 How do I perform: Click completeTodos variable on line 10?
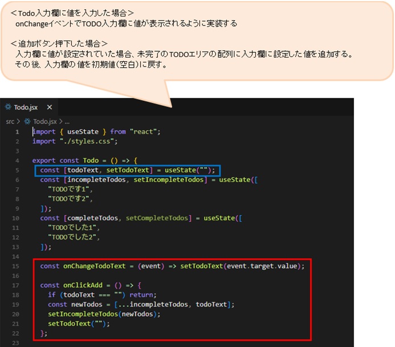[x=92, y=218]
